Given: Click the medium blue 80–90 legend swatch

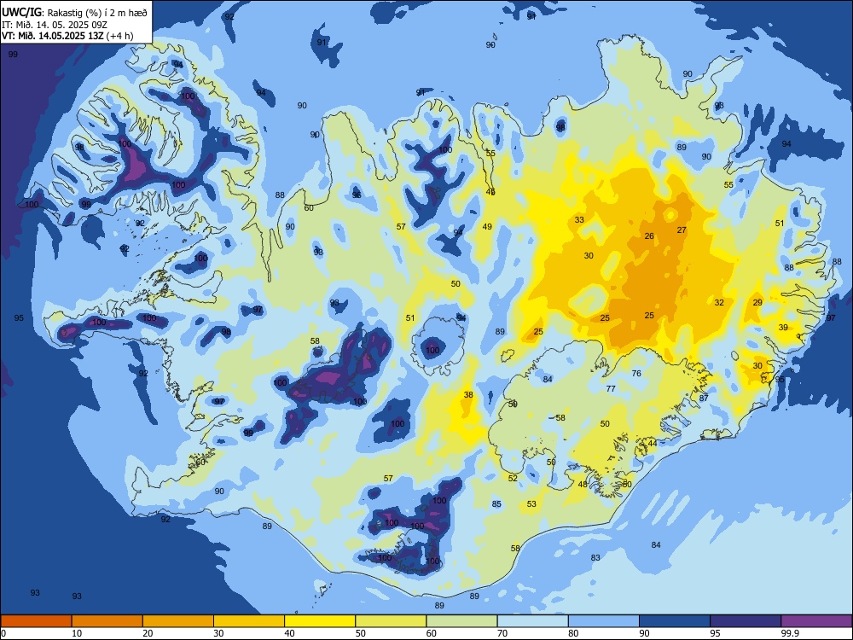Looking at the screenshot, I should click(x=604, y=621).
